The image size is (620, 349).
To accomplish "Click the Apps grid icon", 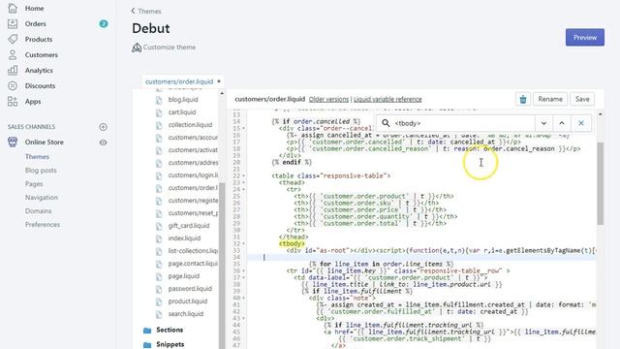I will 13,101.
